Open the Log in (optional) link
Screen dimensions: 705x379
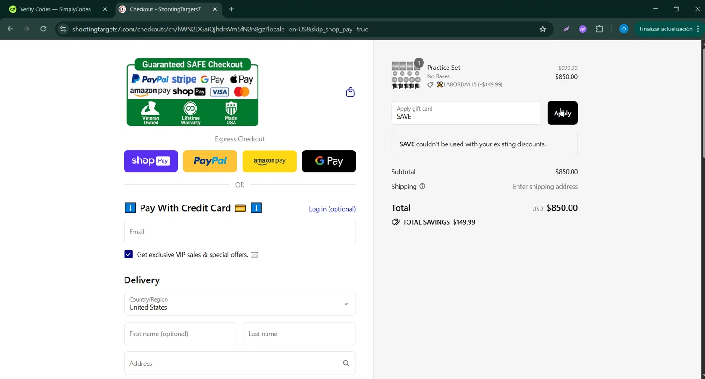click(x=332, y=209)
